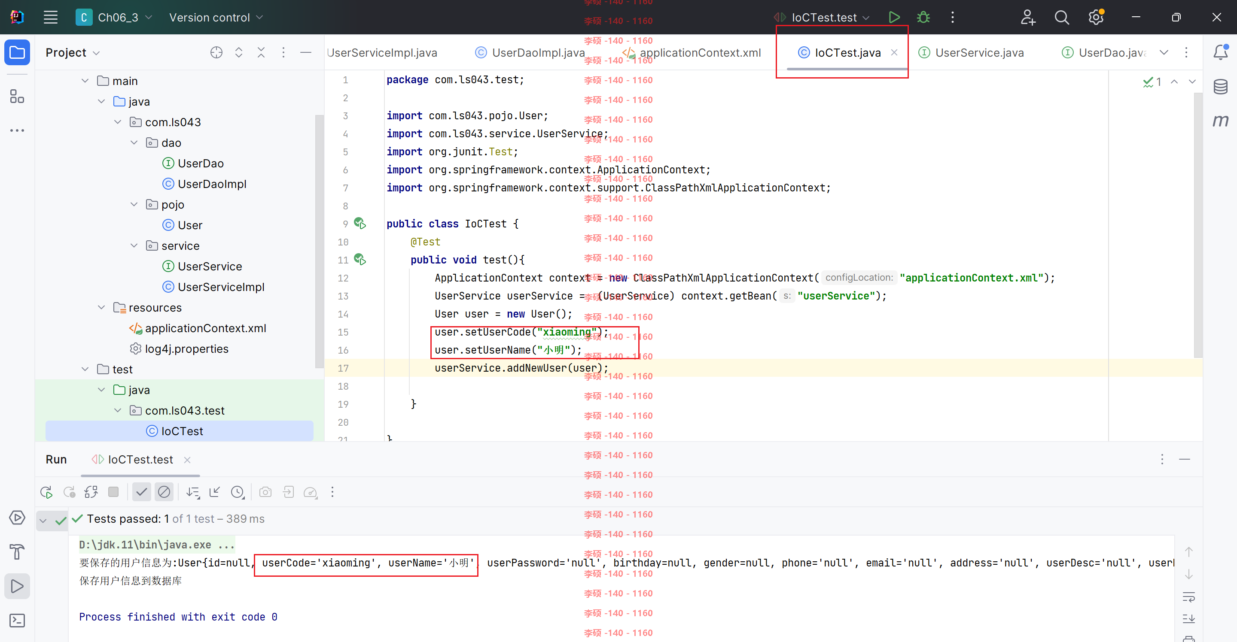Open Version control dropdown
Image resolution: width=1237 pixels, height=642 pixels.
[x=216, y=18]
